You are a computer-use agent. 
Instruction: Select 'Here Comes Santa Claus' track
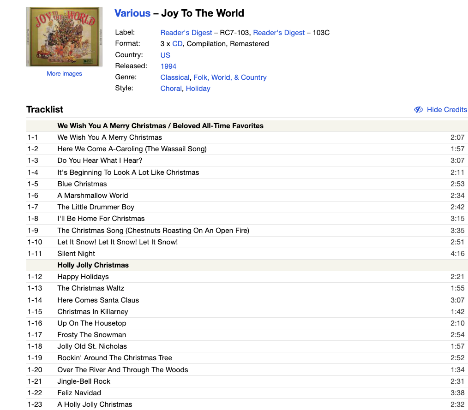click(x=98, y=300)
